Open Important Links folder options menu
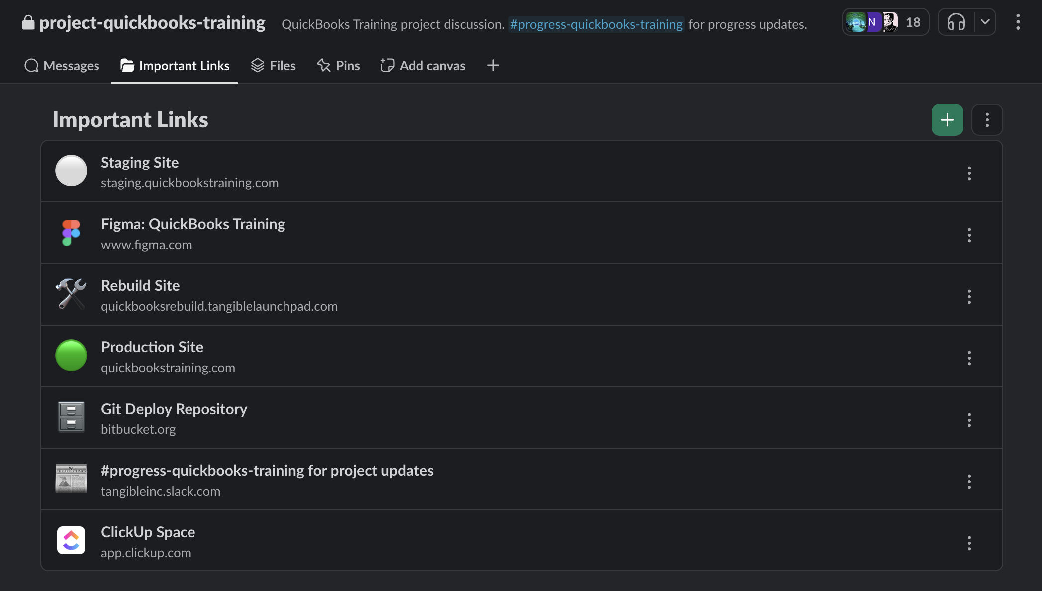1042x591 pixels. (x=987, y=120)
